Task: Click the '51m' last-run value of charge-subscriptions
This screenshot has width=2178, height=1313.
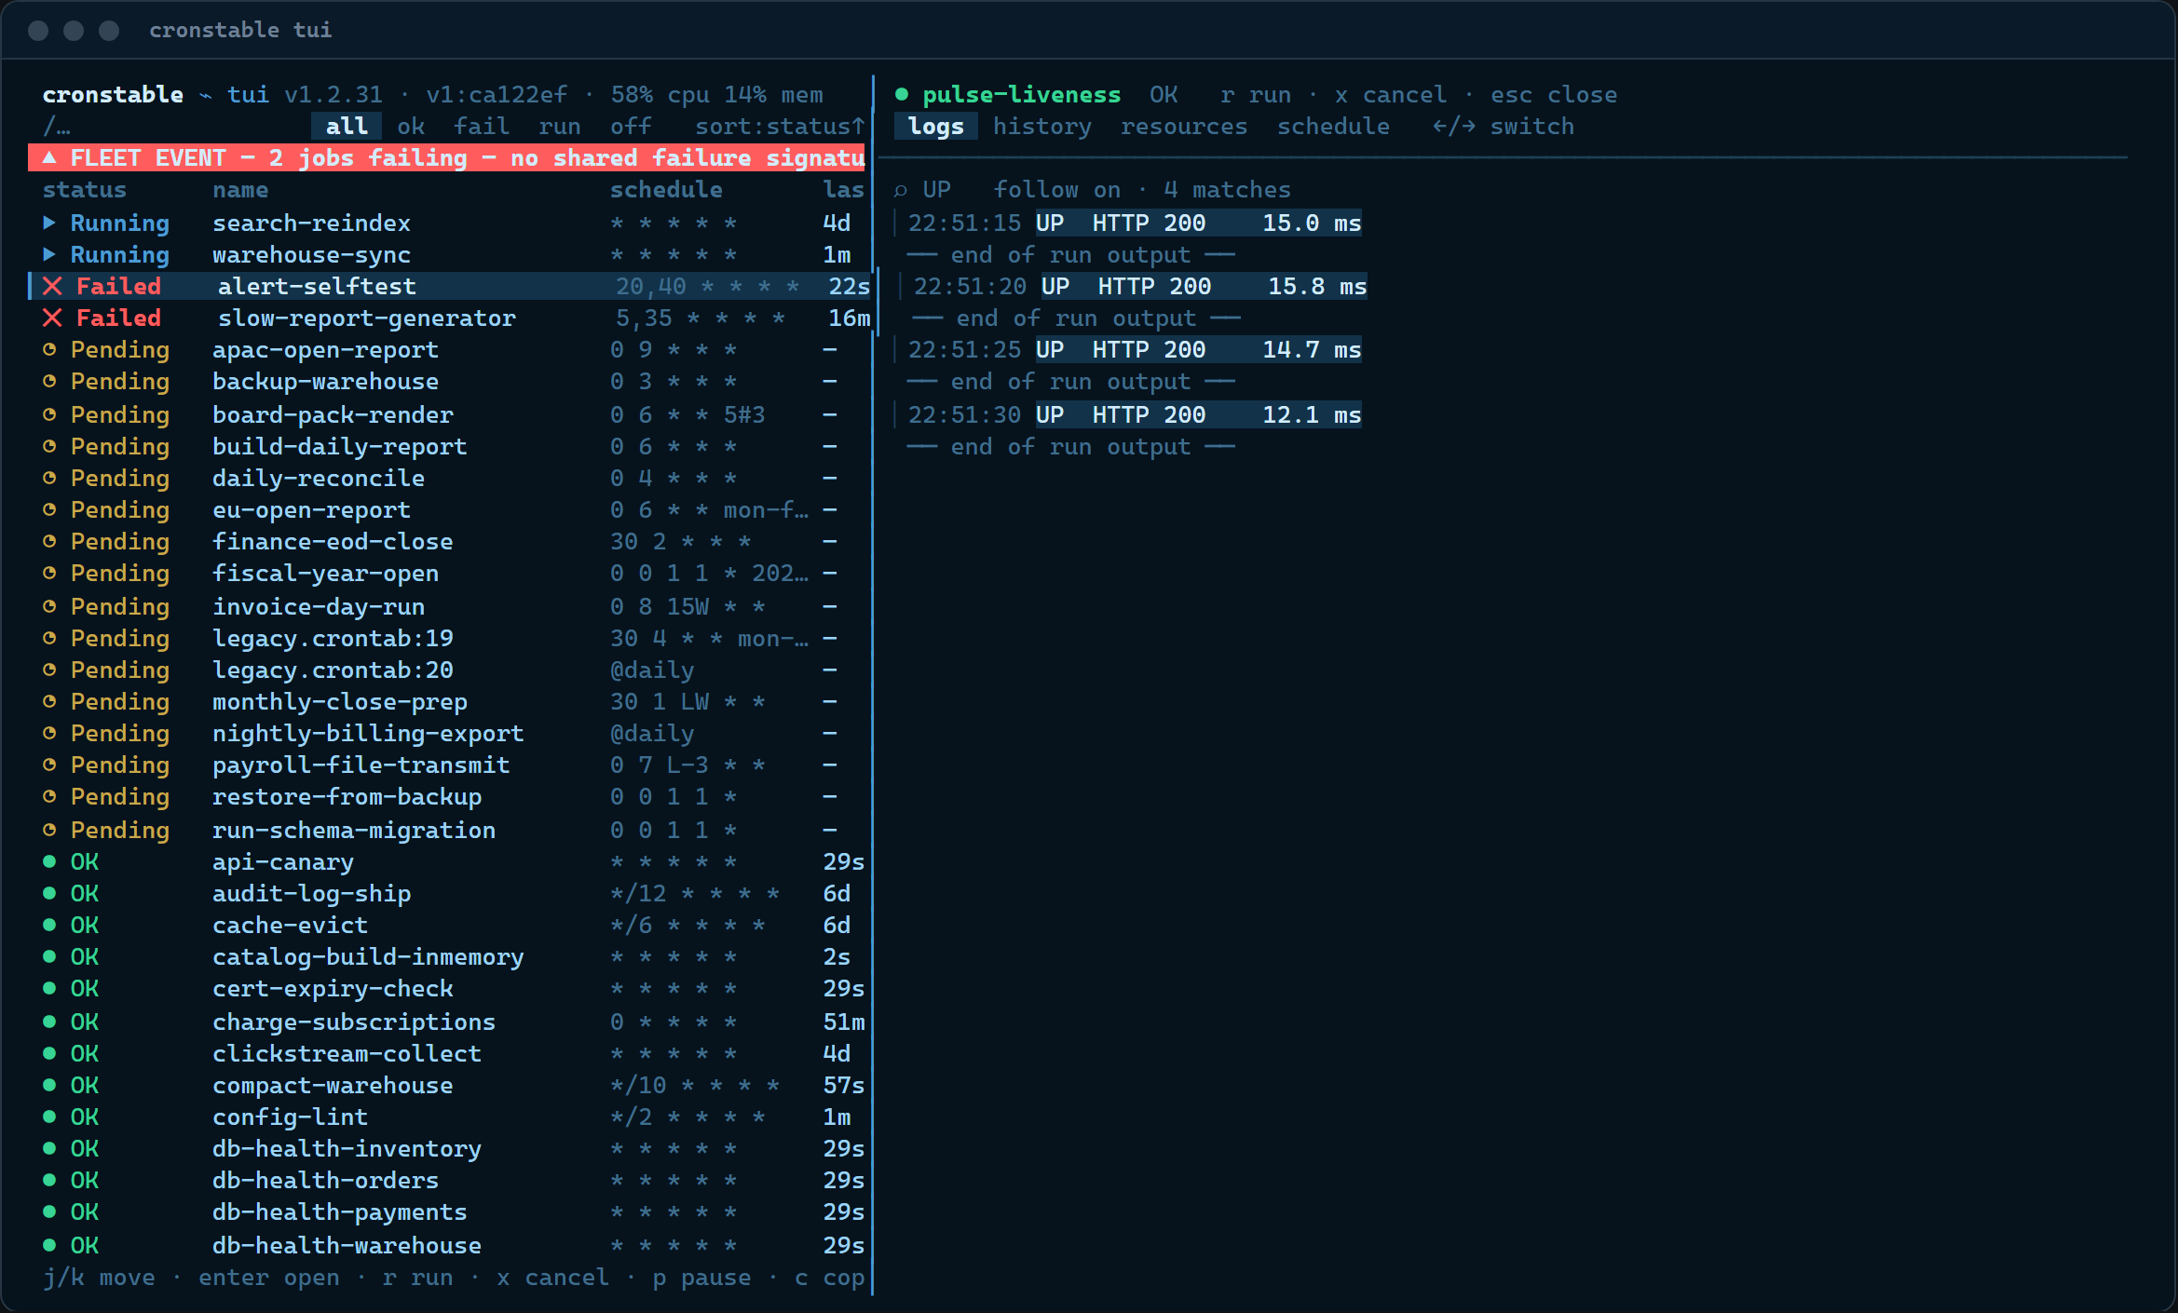Action: coord(844,1022)
